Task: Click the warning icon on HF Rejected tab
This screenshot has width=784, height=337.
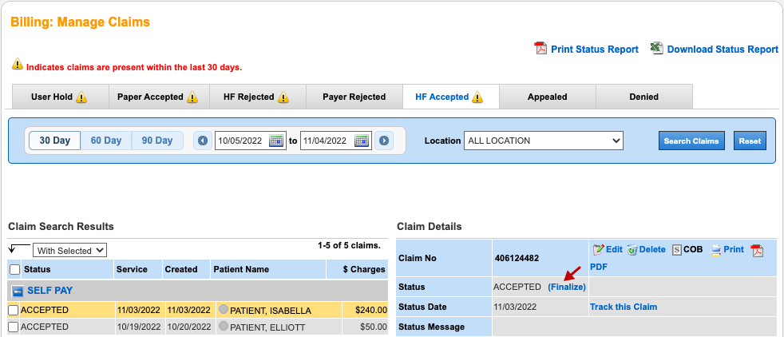Action: [x=283, y=97]
